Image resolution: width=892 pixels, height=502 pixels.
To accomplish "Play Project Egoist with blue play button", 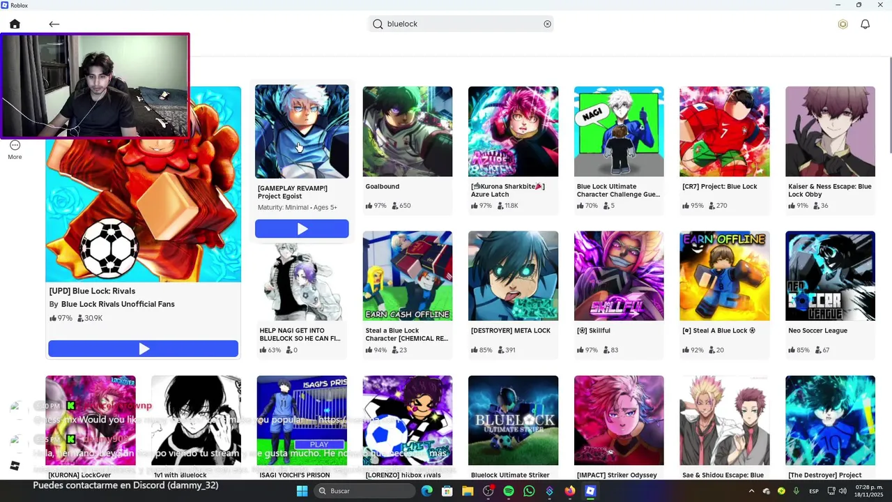I will [x=302, y=229].
